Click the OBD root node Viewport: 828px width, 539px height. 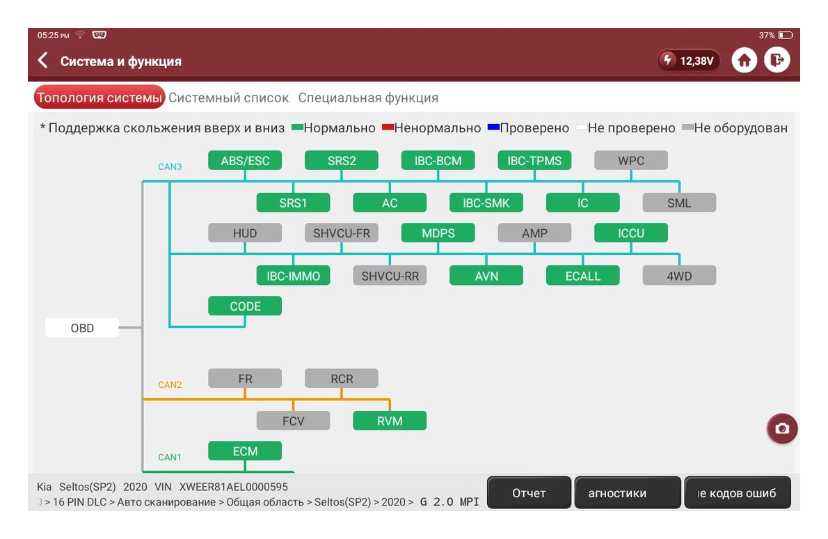coord(82,327)
